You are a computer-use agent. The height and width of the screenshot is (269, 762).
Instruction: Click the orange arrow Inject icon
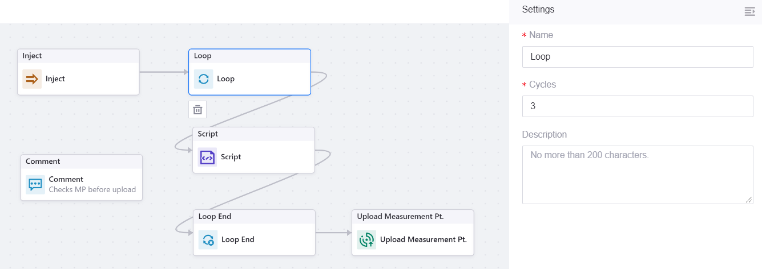32,79
